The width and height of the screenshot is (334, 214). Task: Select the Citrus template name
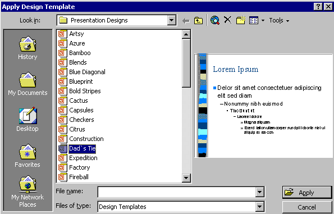click(x=77, y=129)
